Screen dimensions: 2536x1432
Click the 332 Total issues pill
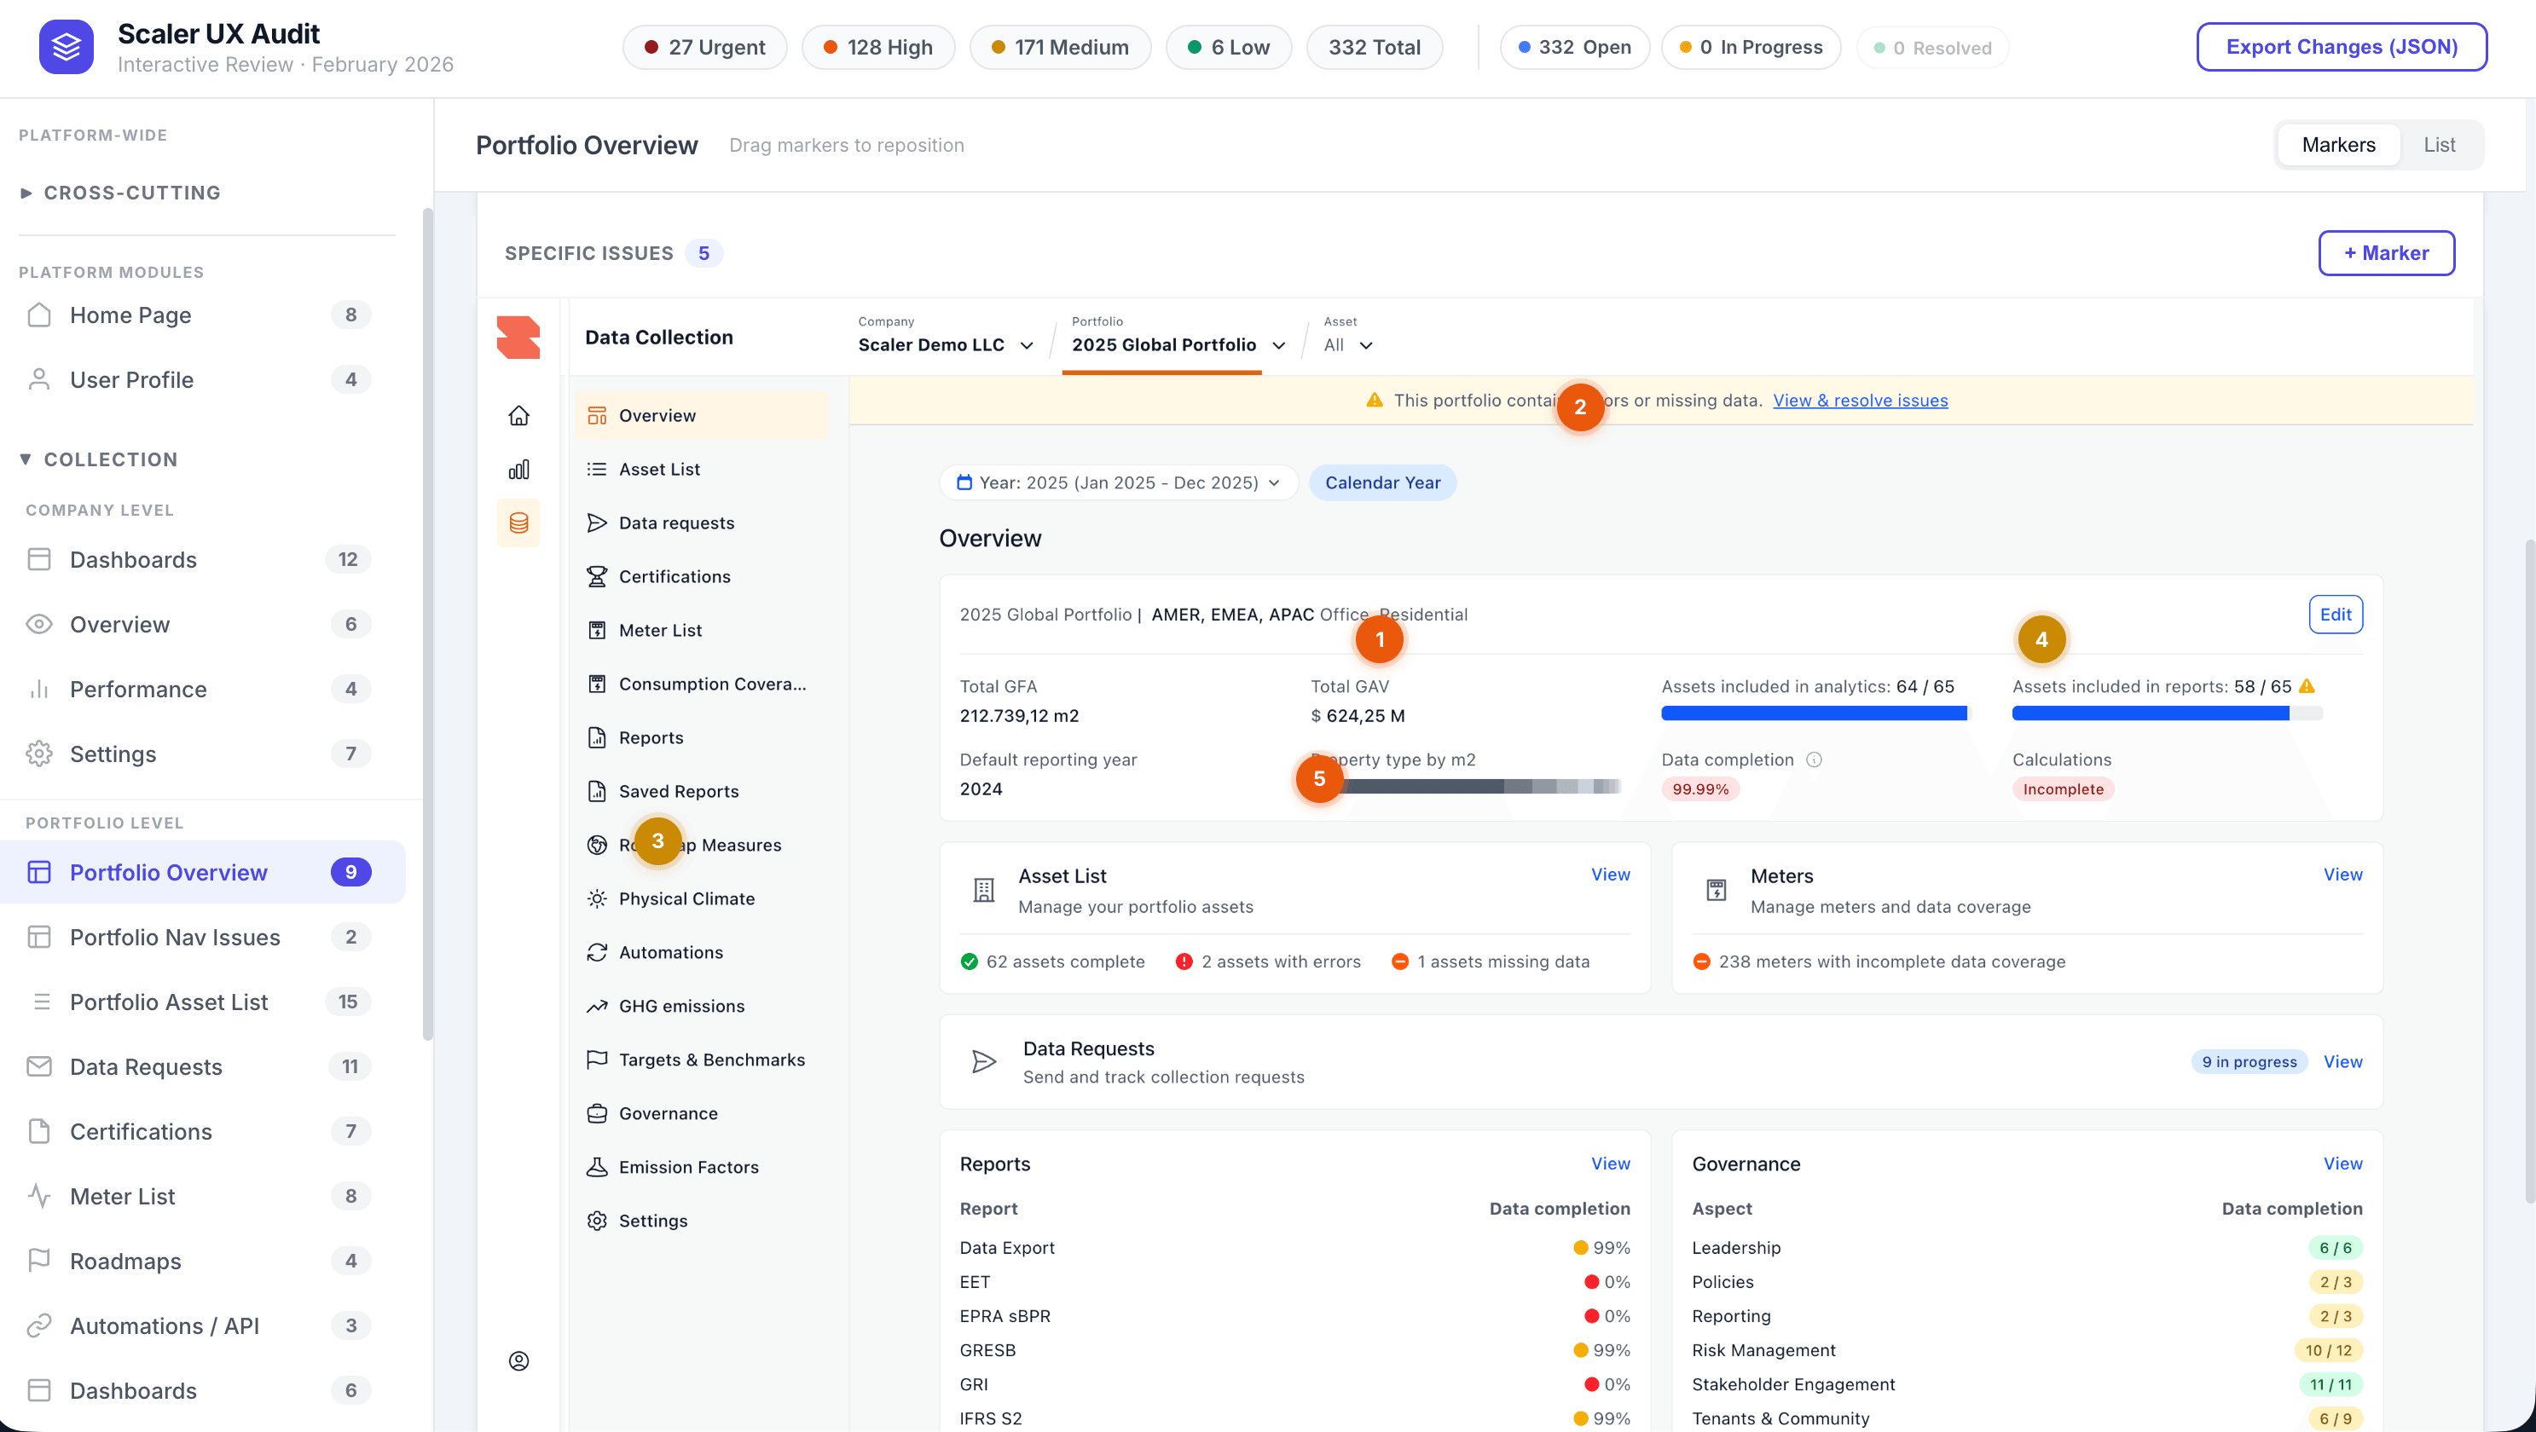1375,47
